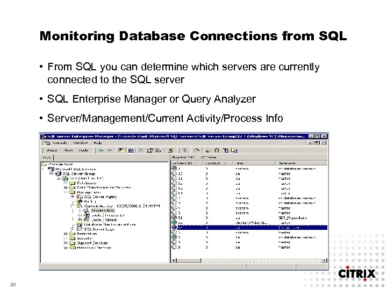Click the Process Info magnifier icon in tree
Viewport: 387px width, 290px height.
coord(87,211)
